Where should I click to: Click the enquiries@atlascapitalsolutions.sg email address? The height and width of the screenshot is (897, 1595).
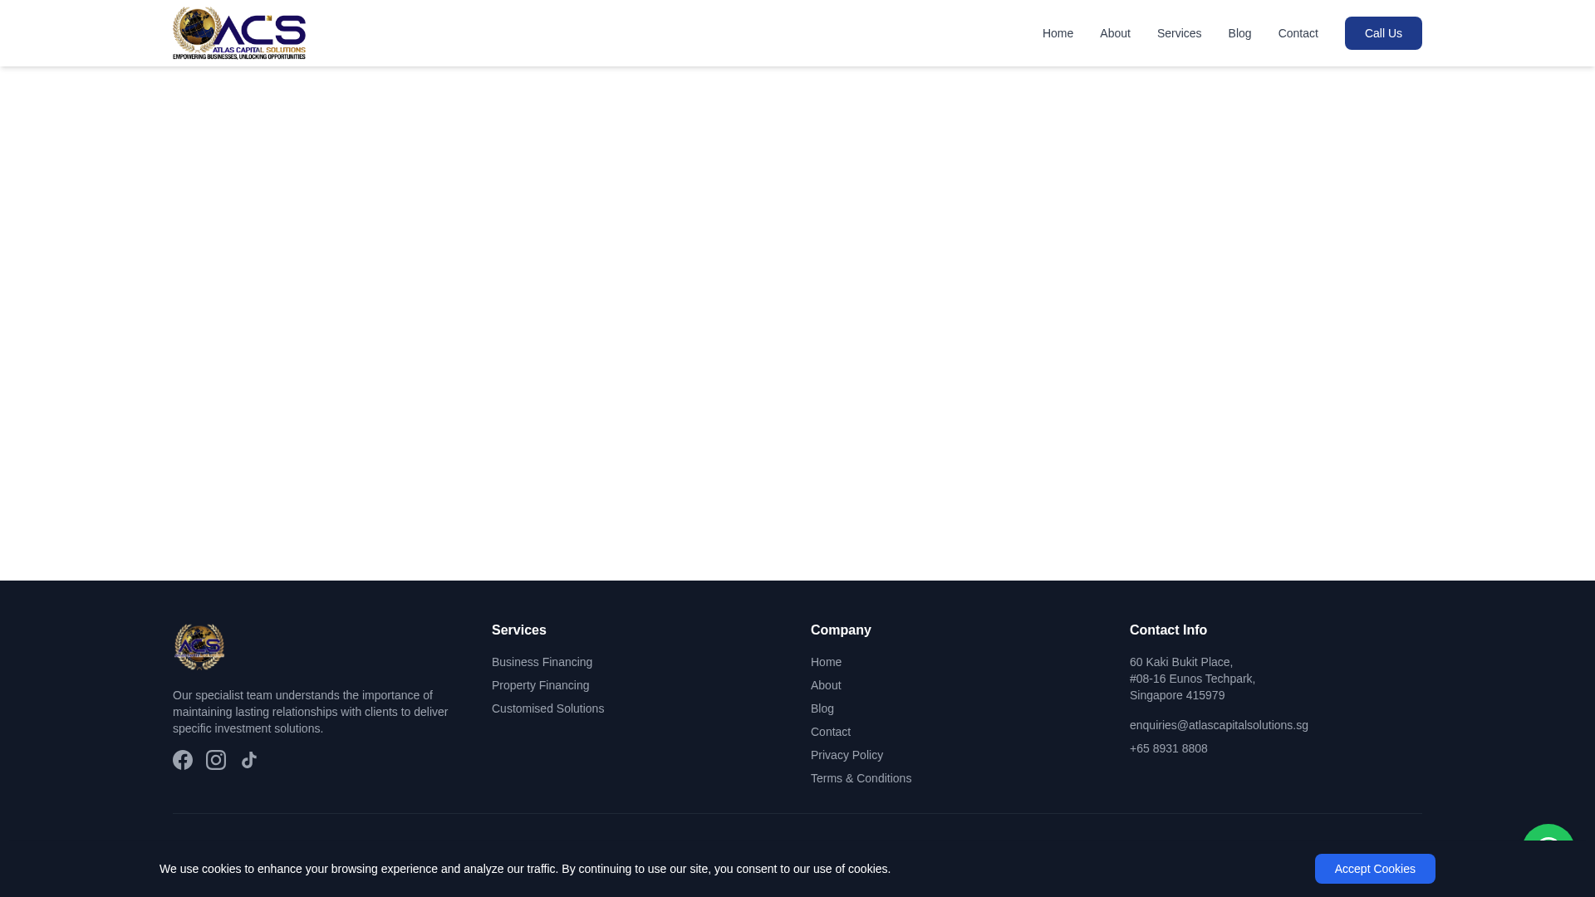pos(1219,725)
